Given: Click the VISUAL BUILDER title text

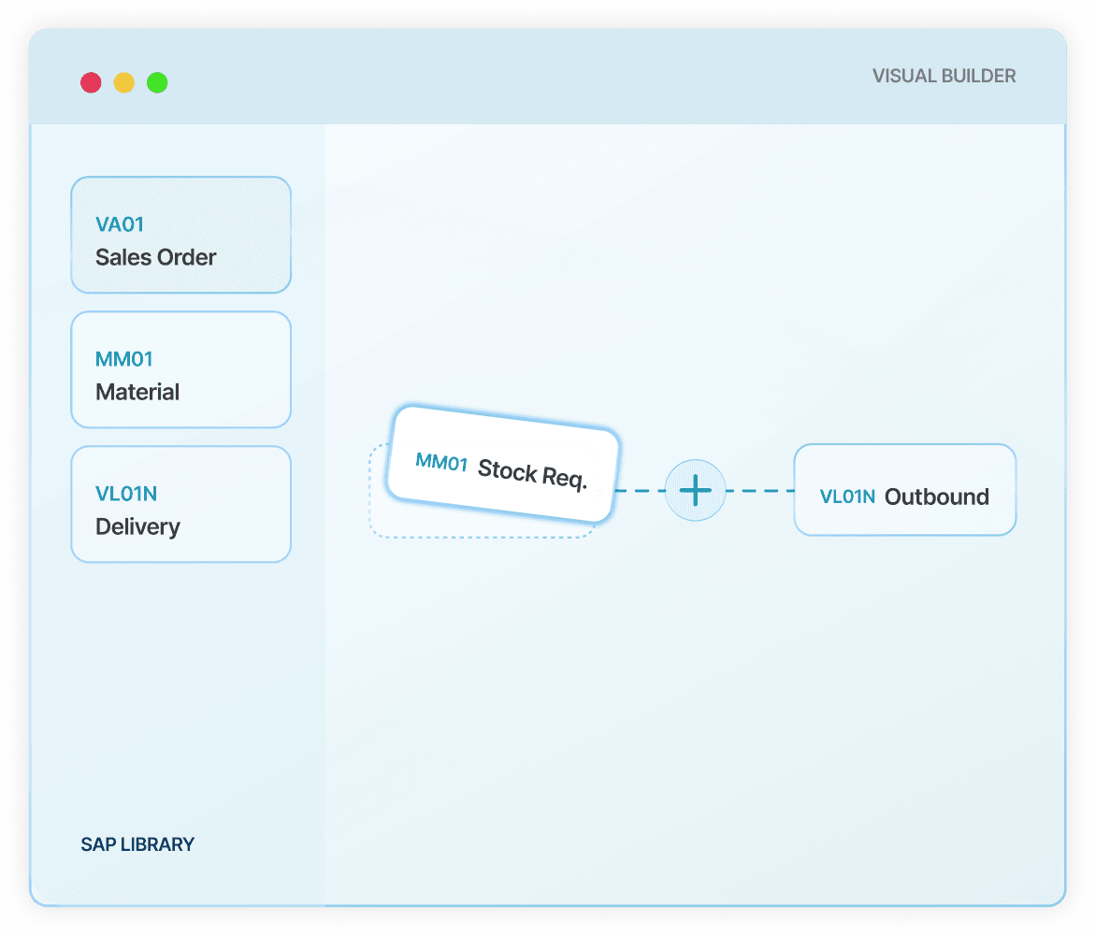Looking at the screenshot, I should pos(944,76).
